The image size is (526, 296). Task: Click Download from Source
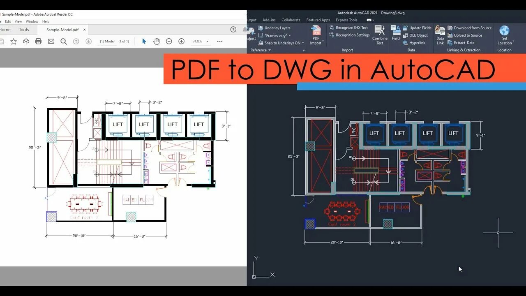(x=469, y=28)
